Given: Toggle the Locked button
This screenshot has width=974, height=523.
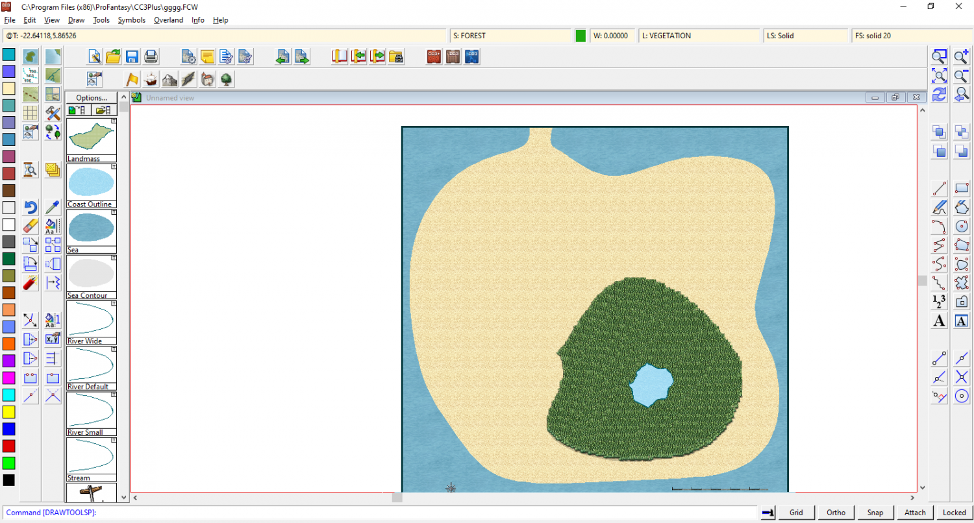Looking at the screenshot, I should tap(955, 513).
